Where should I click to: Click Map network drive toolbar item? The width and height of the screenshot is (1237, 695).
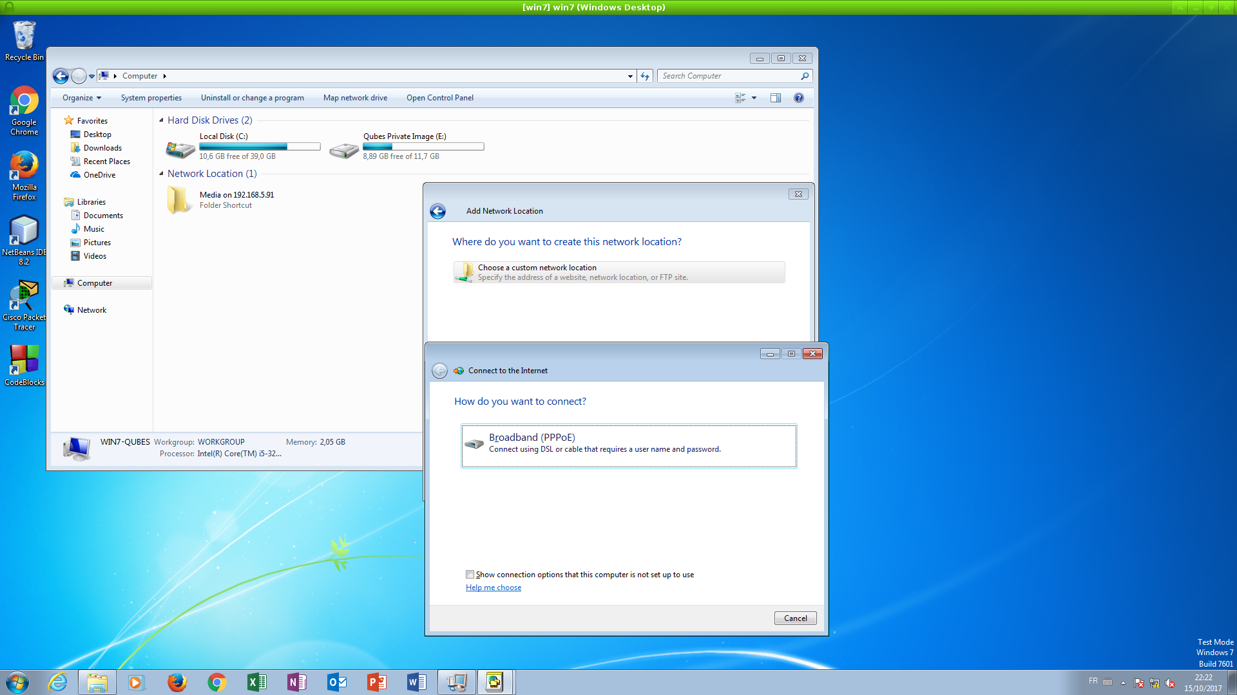pos(355,98)
